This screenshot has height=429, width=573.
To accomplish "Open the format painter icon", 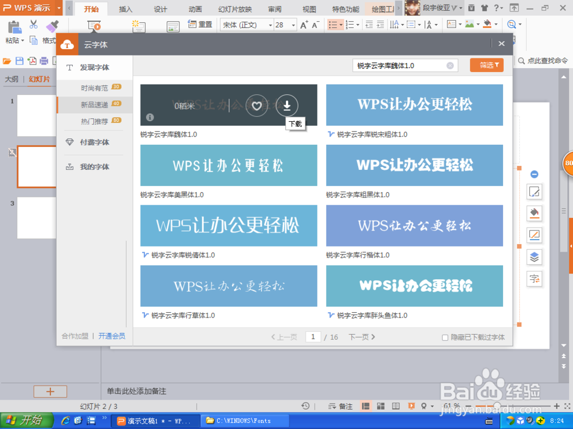I will coord(52,26).
